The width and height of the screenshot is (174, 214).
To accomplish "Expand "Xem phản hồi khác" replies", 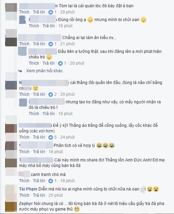I will click(45, 71).
